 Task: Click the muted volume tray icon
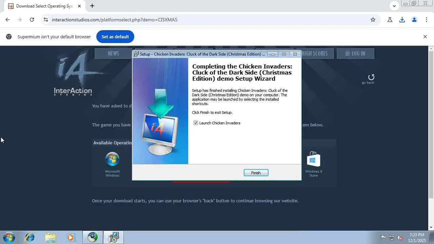[400, 238]
